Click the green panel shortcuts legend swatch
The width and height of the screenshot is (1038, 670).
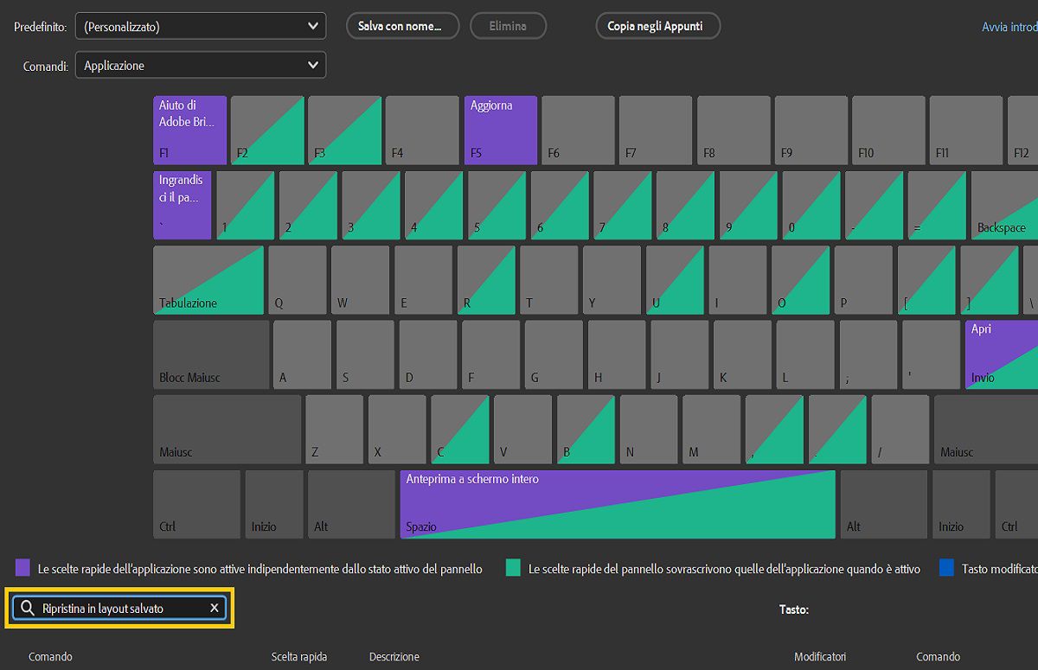[513, 567]
